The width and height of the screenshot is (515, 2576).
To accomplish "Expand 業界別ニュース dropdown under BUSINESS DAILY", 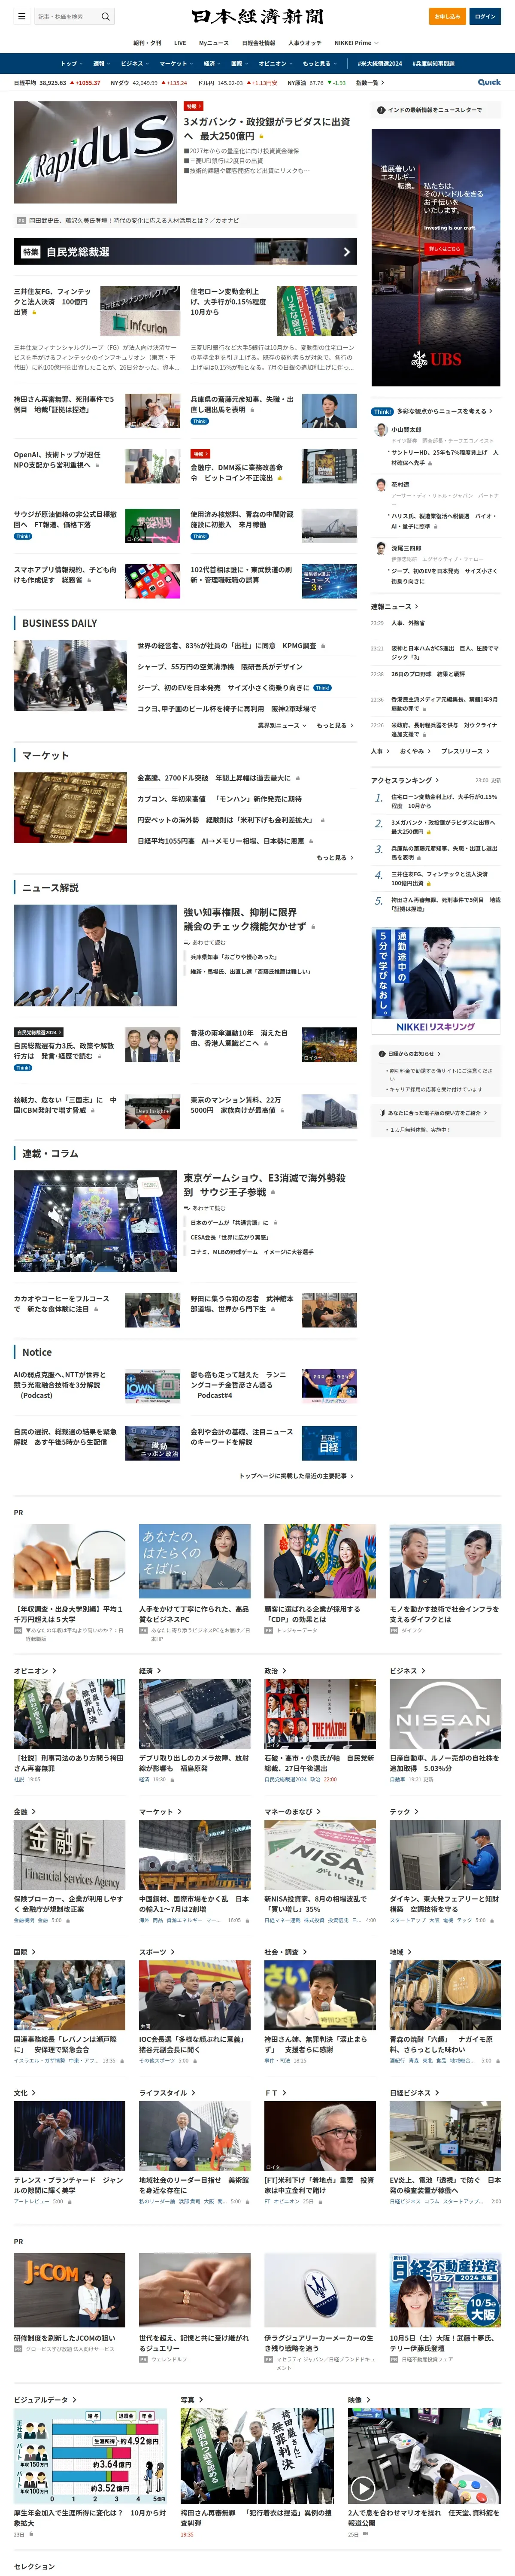I will 282,725.
